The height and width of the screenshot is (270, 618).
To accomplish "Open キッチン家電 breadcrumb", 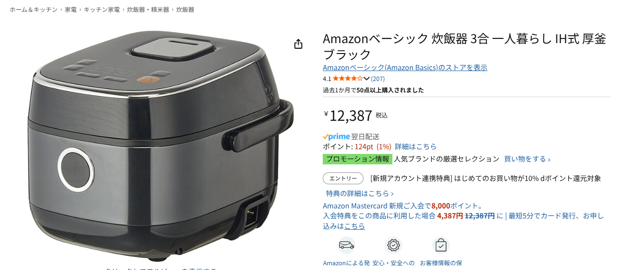I will [102, 9].
